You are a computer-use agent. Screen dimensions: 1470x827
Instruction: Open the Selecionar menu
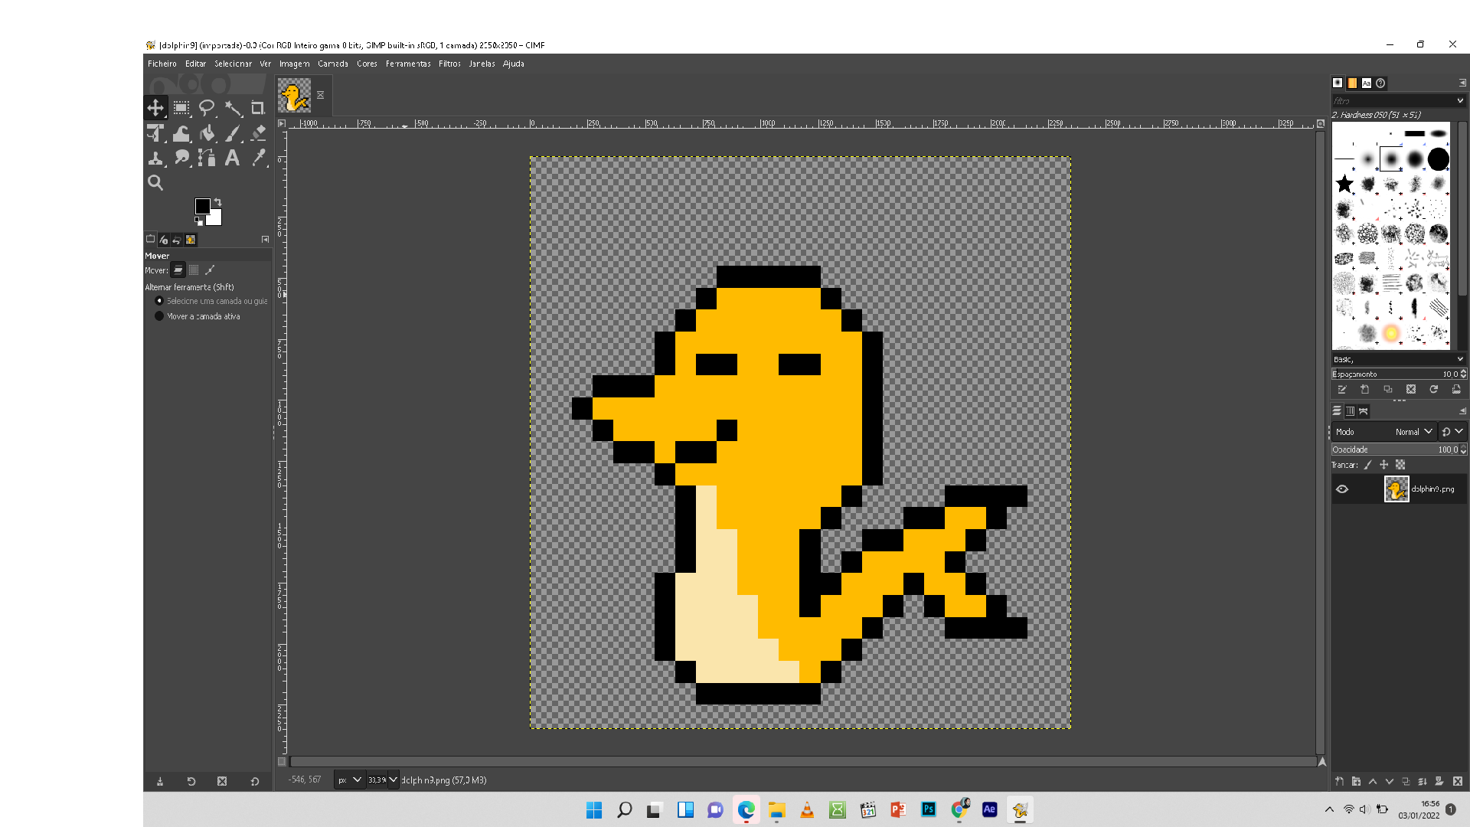point(234,64)
